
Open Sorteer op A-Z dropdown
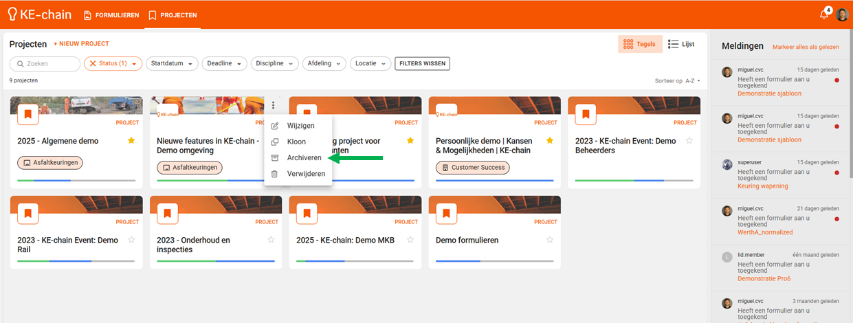coord(678,80)
